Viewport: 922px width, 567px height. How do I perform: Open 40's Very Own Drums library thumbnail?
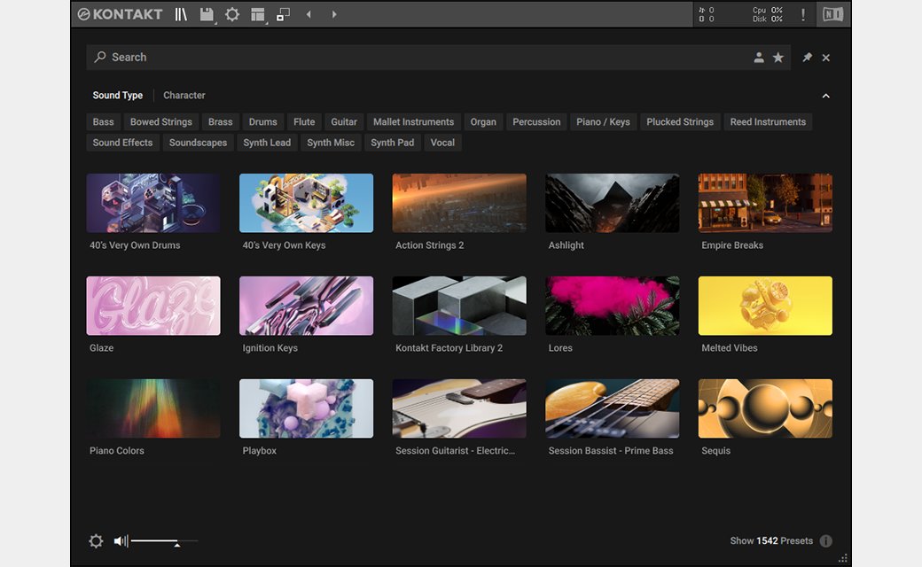[x=153, y=203]
